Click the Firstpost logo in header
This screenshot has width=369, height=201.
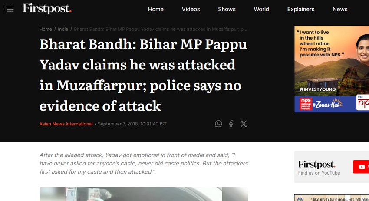[x=47, y=9]
